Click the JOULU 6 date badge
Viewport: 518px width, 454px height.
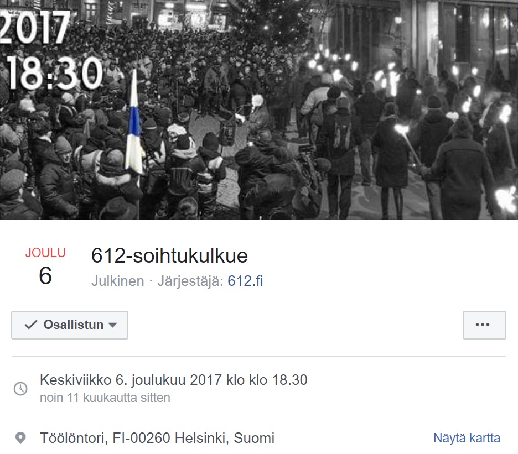click(x=45, y=266)
